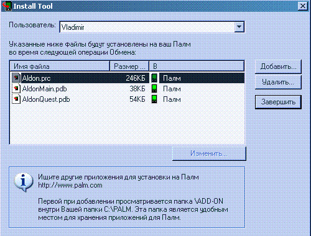Click the 246КБ size value
The image size is (311, 236).
pyautogui.click(x=136, y=78)
